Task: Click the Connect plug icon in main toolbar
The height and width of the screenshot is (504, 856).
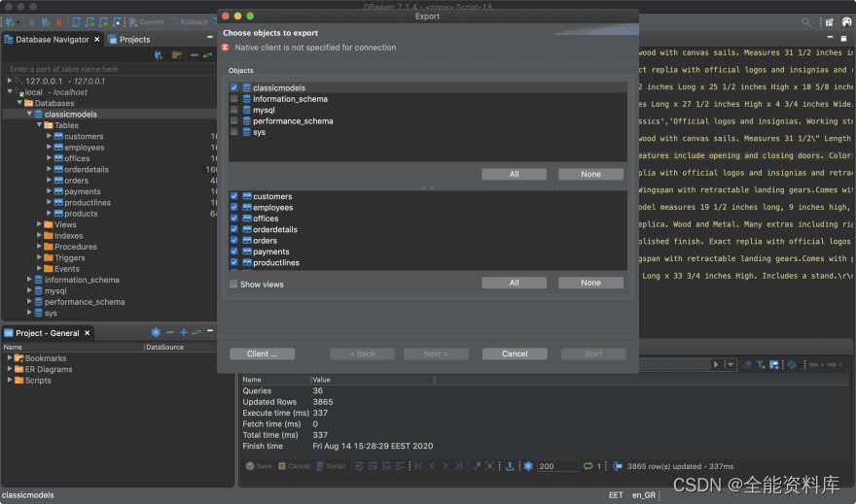Action: (x=32, y=22)
